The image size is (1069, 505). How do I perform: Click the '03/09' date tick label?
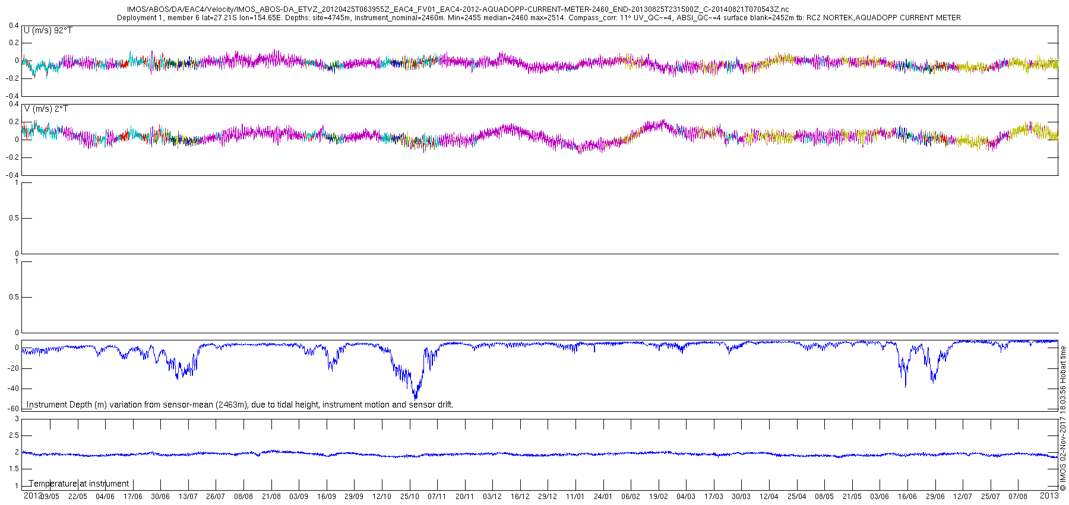coord(299,497)
